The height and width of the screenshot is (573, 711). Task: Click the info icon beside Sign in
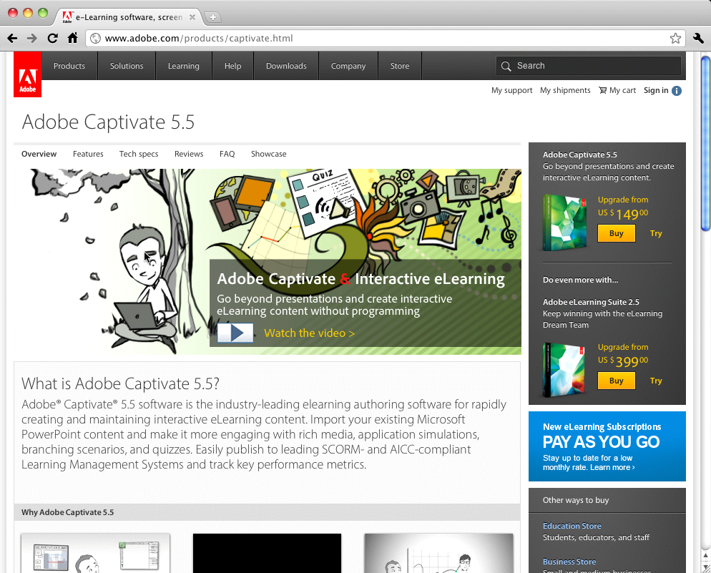pos(676,91)
